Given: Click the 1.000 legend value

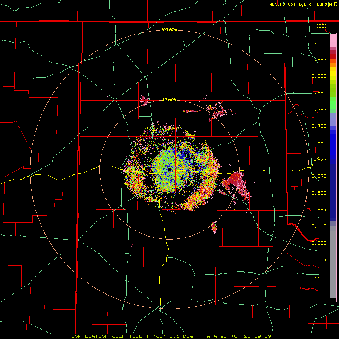Looking at the screenshot, I should [x=319, y=42].
